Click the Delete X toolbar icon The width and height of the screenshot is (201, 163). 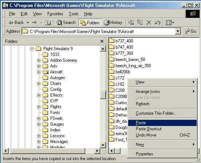(x=149, y=23)
